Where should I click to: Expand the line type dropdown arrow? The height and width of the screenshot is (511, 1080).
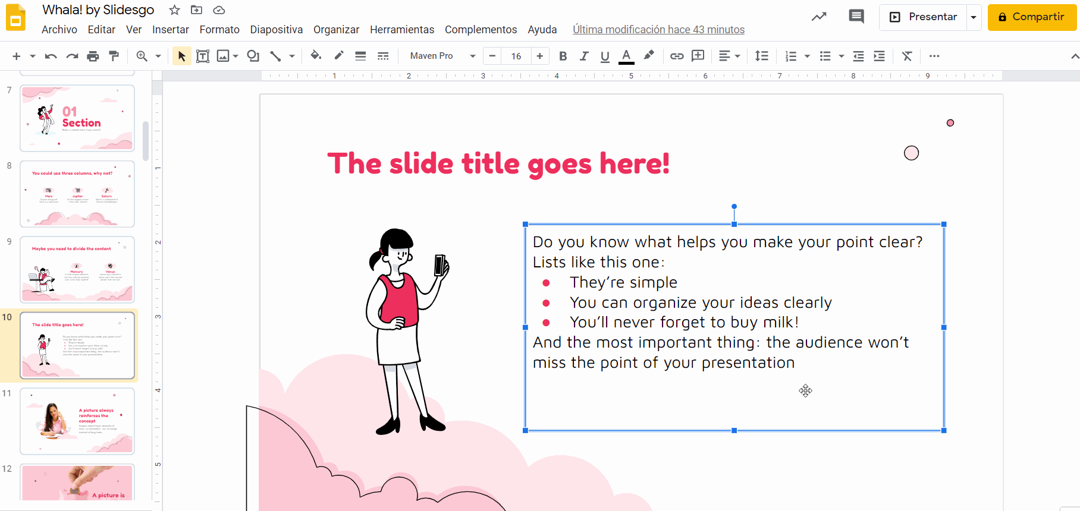coord(292,56)
